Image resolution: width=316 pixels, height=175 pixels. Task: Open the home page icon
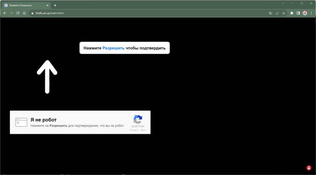click(24, 13)
